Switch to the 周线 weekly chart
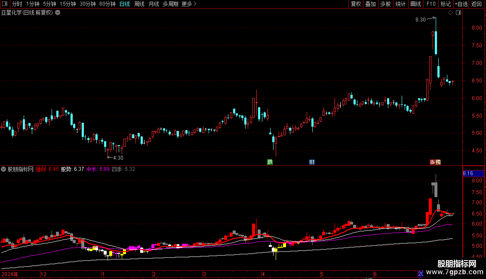The width and height of the screenshot is (486, 279). point(139,4)
